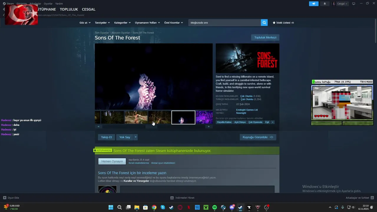Click the magnifier search button in store bar

pos(264,23)
